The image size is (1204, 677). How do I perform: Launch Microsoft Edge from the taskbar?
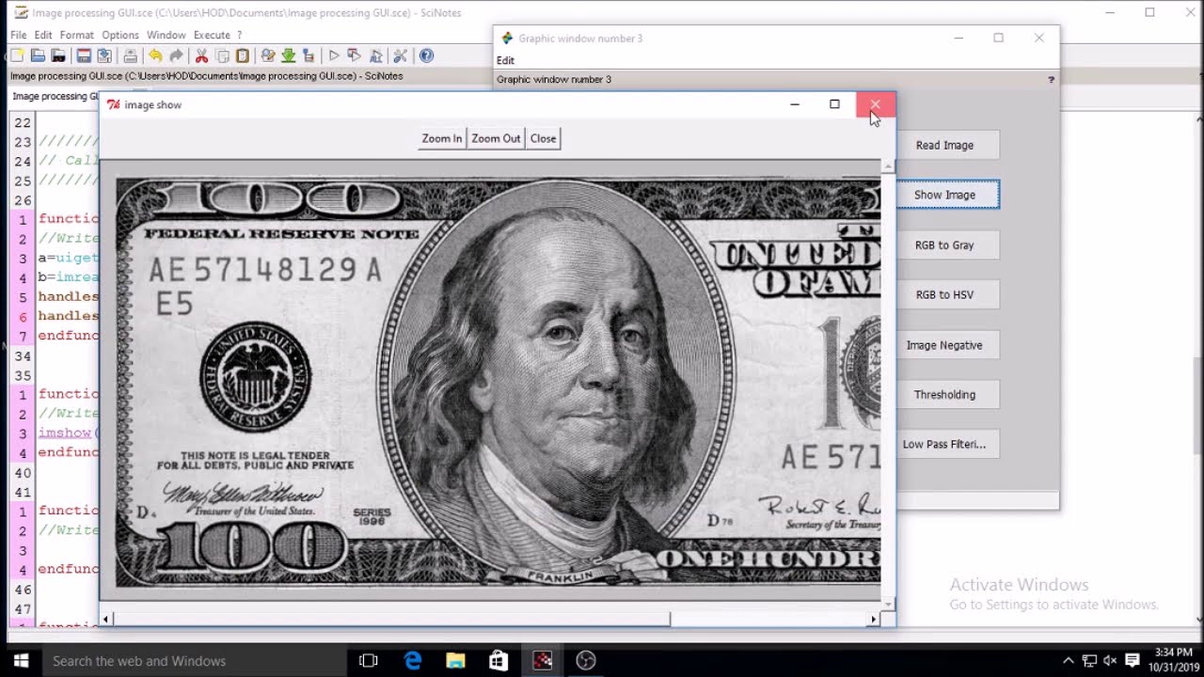(412, 661)
